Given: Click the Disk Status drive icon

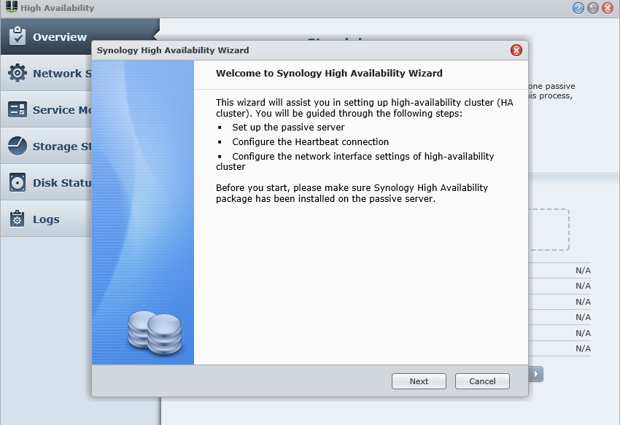Looking at the screenshot, I should (x=18, y=182).
